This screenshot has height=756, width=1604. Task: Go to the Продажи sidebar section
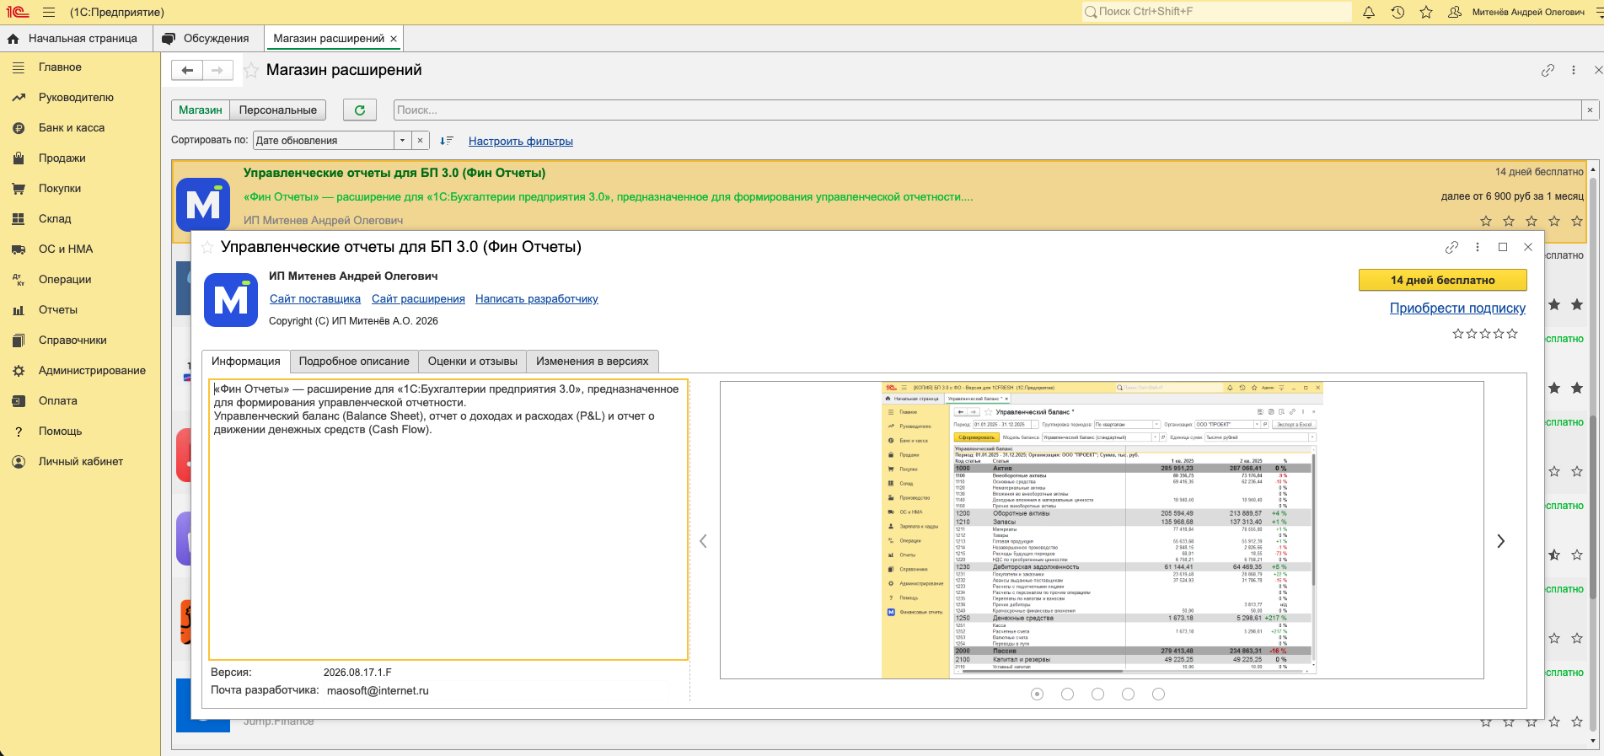tap(62, 158)
